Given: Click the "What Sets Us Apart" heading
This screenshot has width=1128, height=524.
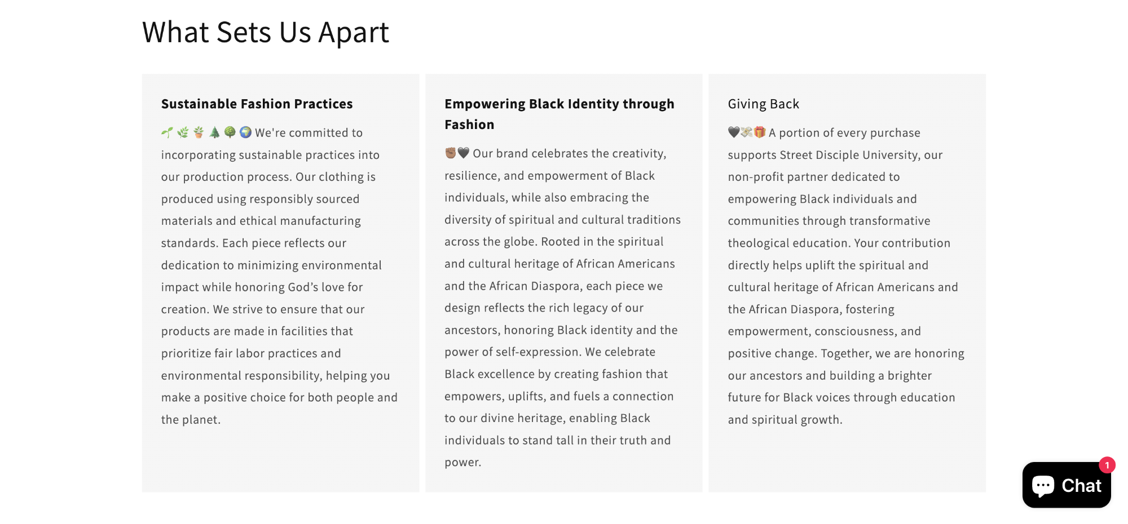Looking at the screenshot, I should 266,32.
